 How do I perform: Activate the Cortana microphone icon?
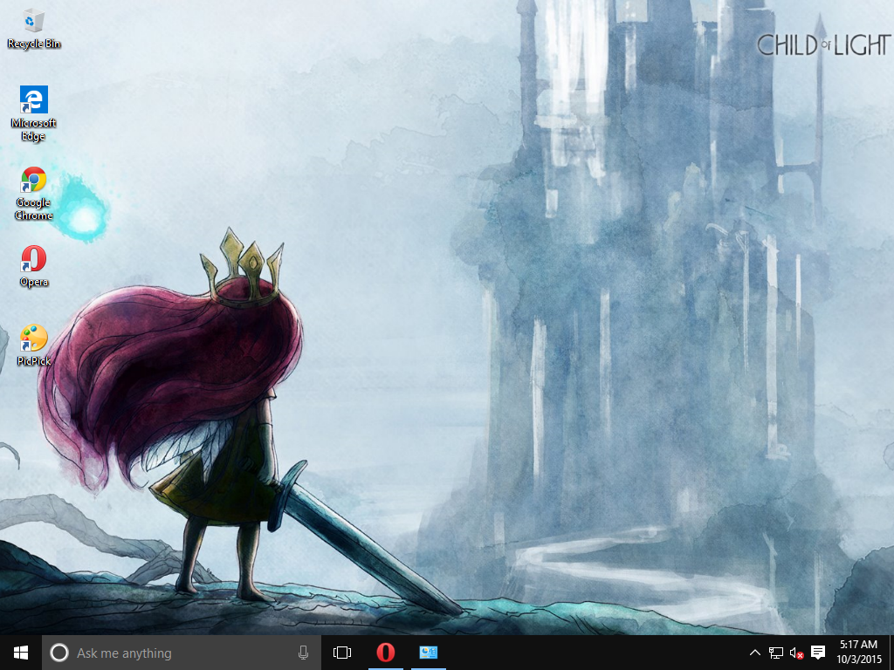pyautogui.click(x=303, y=653)
